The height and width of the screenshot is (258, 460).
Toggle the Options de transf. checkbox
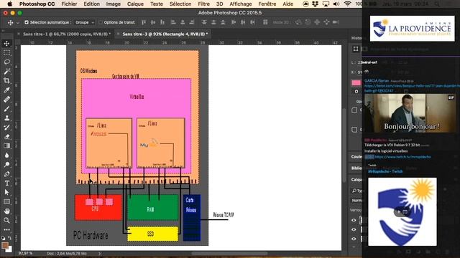(x=101, y=22)
